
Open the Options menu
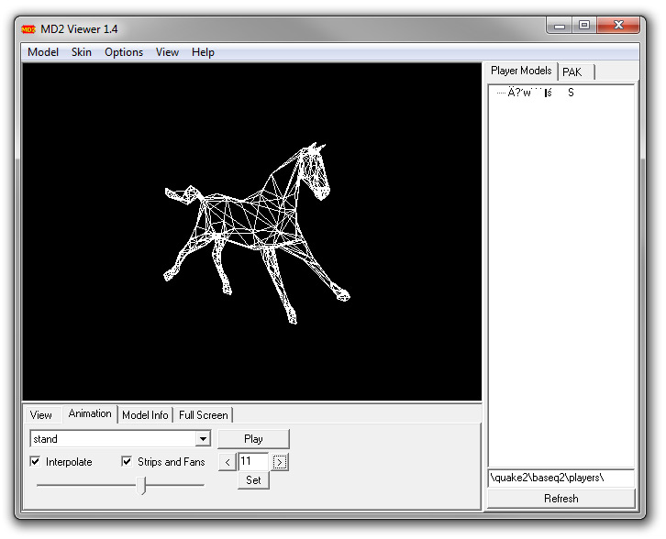[x=124, y=52]
